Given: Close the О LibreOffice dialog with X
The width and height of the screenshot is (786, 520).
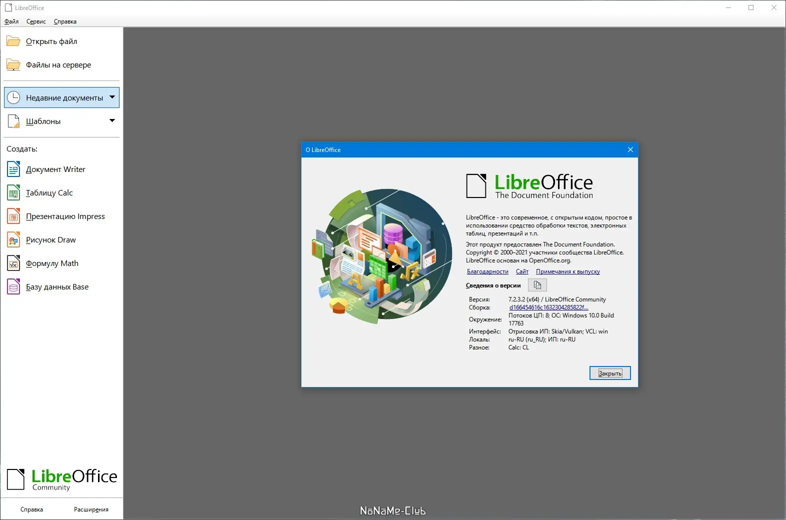Looking at the screenshot, I should tap(630, 149).
